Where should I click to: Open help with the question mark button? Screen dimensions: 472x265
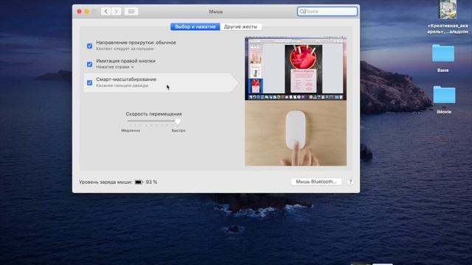350,182
